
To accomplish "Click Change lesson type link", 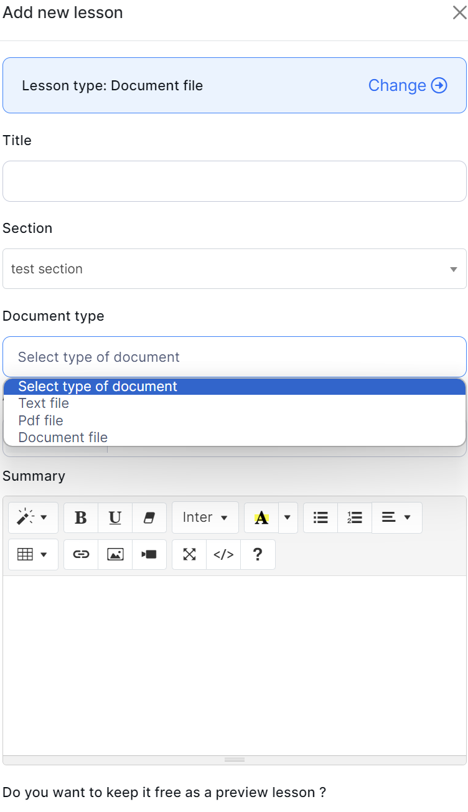I will click(407, 85).
